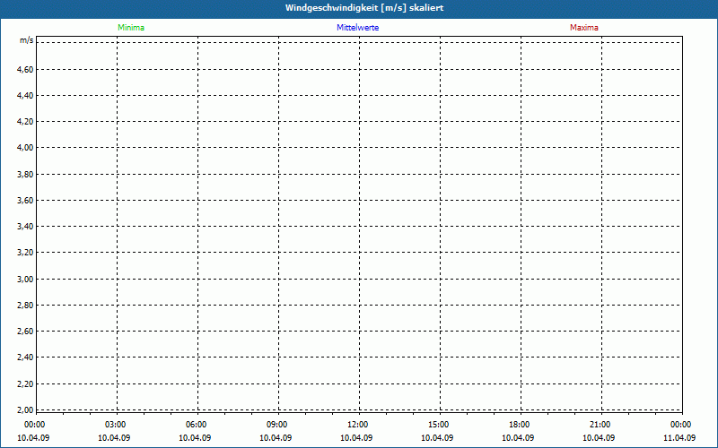Click the 2,40 y-axis value
The height and width of the screenshot is (448, 718).
25,357
